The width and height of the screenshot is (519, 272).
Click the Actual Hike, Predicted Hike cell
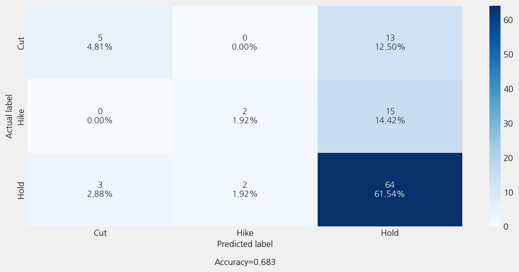pos(245,116)
